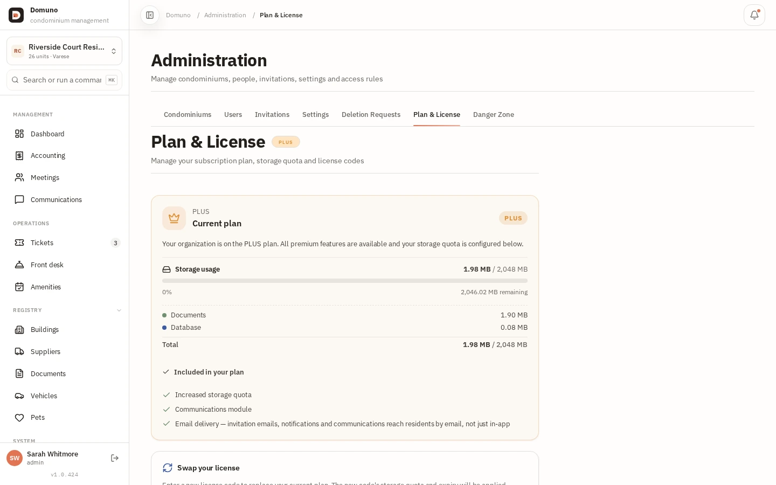Image resolution: width=776 pixels, height=485 pixels.
Task: Open the Danger Zone tab
Action: point(494,115)
